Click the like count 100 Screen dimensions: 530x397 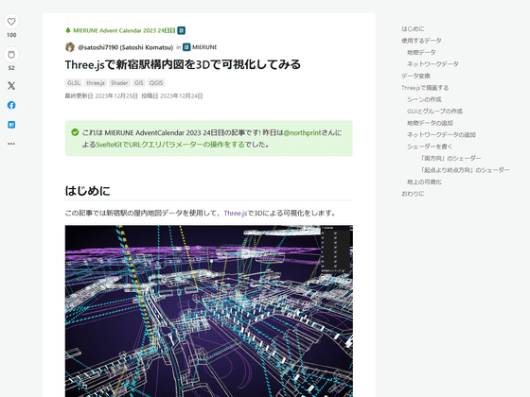pos(11,35)
